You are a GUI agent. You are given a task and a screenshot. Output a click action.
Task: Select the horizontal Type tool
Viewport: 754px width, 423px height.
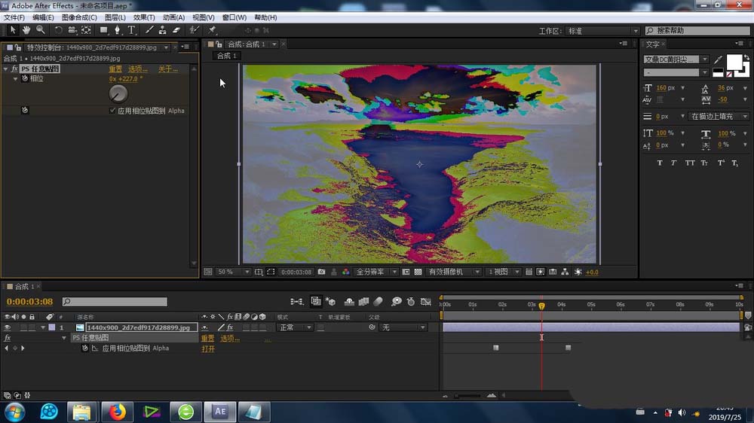(132, 30)
